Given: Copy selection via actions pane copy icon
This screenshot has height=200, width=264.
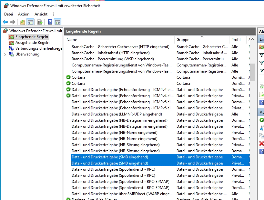Looking at the screenshot, I should (x=262, y=136).
